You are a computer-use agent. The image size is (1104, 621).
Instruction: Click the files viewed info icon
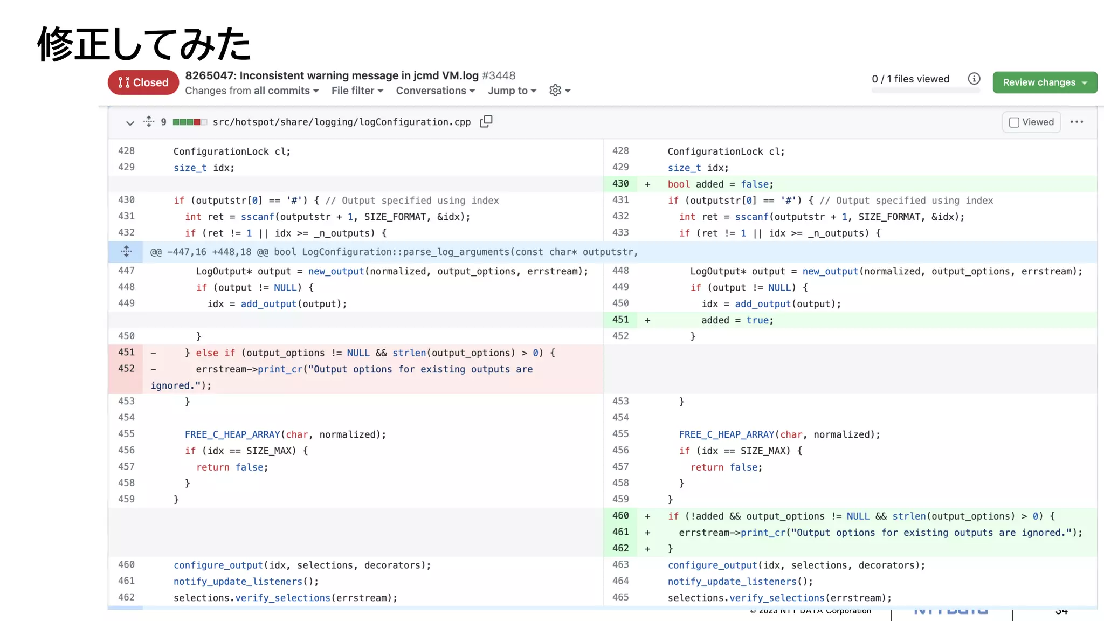click(x=974, y=79)
